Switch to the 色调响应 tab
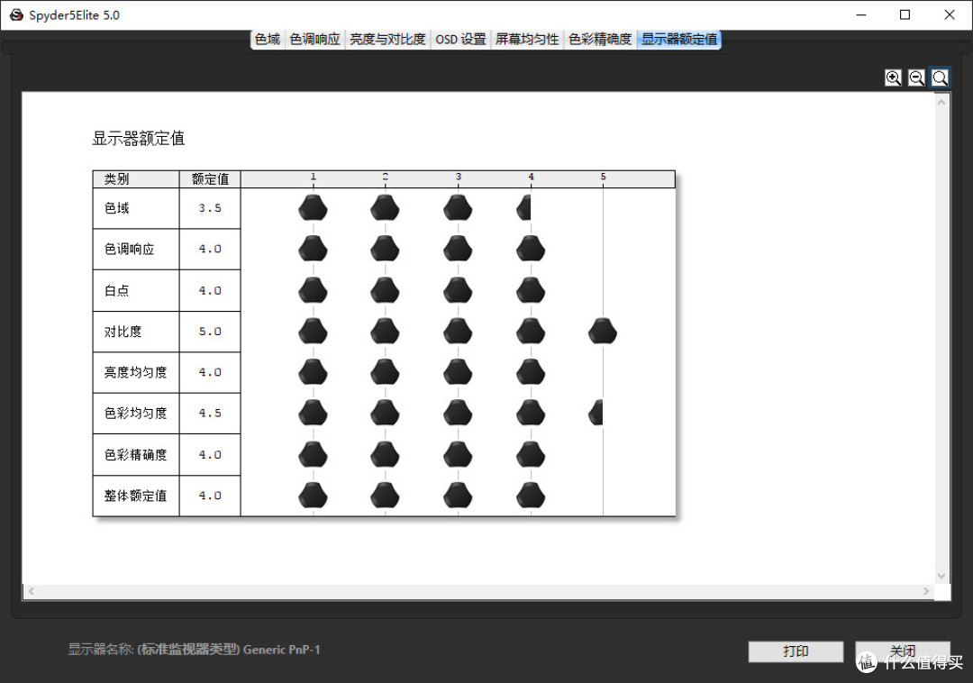The image size is (973, 683). [314, 39]
